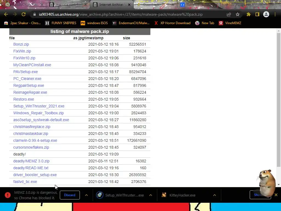Open the cursorsnowflakes.zip link
This screenshot has width=281, height=211.
point(31,147)
